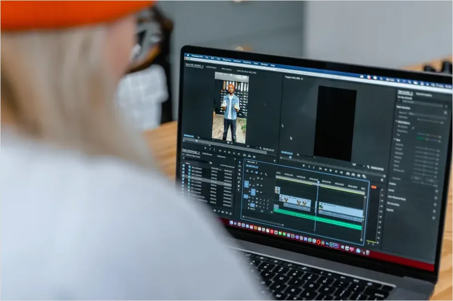This screenshot has height=301, width=453.
Task: Click Insert button in Source monitor
Action: (x=244, y=155)
